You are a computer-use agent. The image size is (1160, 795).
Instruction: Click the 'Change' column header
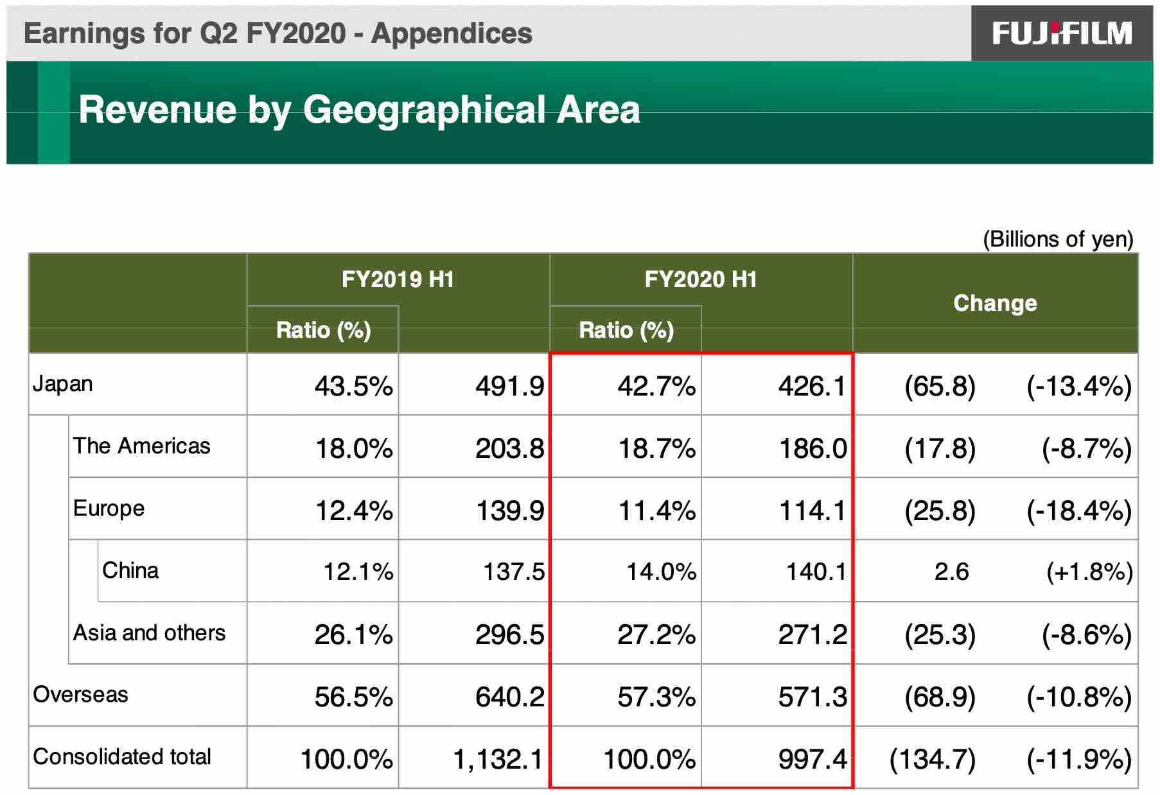pos(995,302)
